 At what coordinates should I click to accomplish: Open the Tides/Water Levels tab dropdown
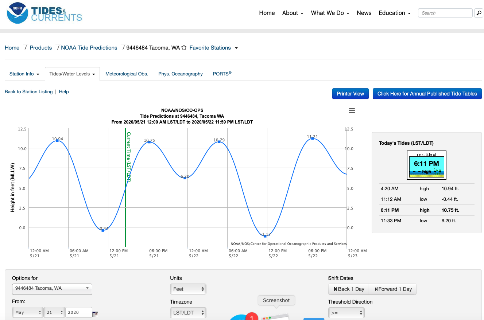(72, 74)
